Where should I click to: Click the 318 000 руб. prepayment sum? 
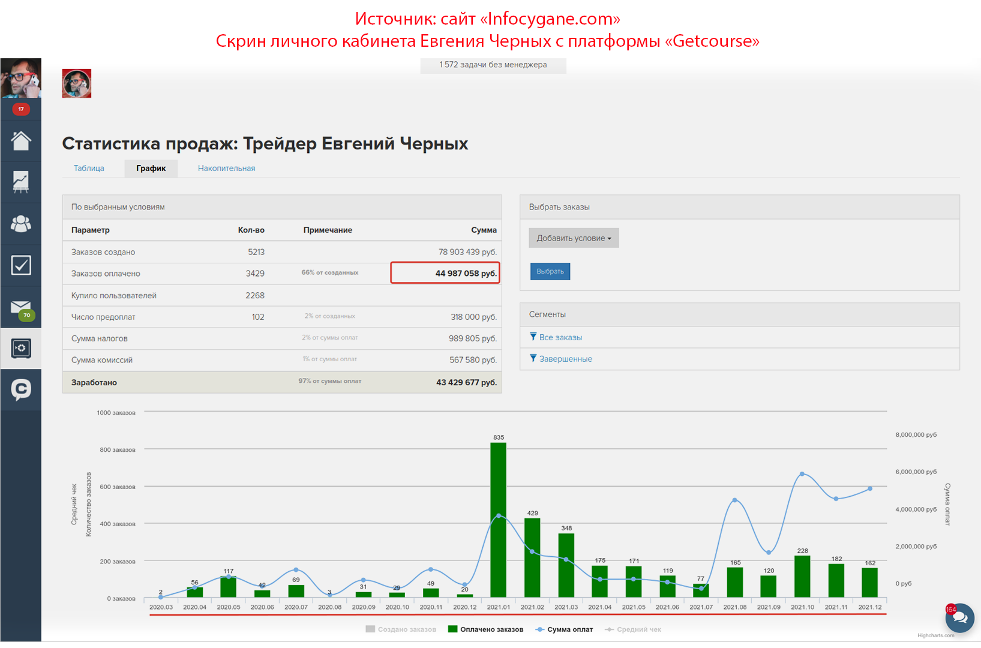pyautogui.click(x=473, y=317)
